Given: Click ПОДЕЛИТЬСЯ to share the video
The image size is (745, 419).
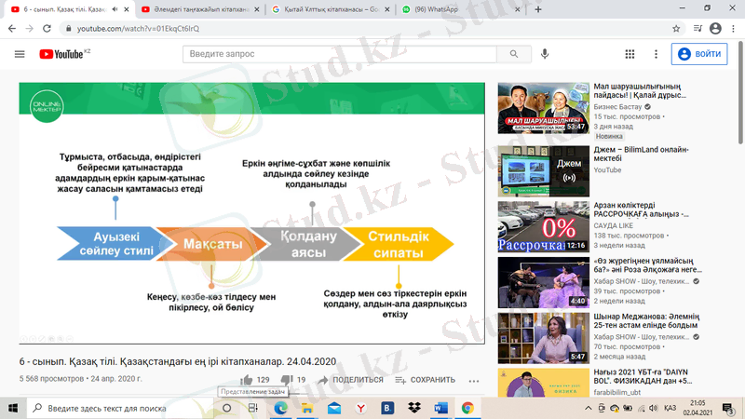Looking at the screenshot, I should (350, 380).
